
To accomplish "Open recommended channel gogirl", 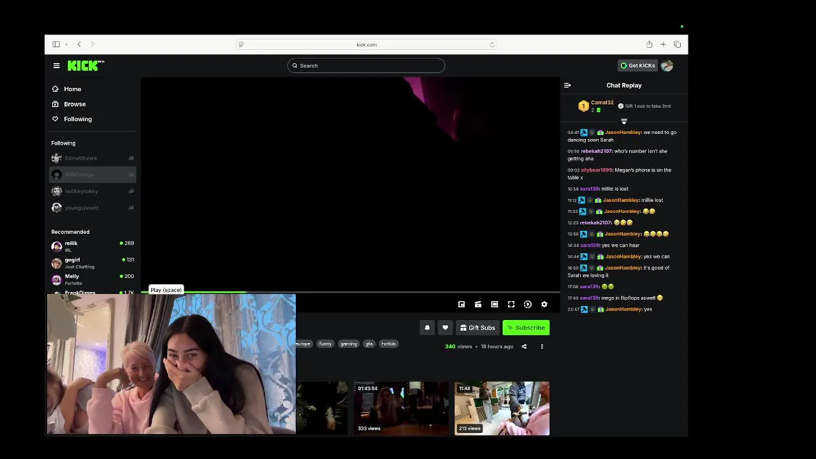I will point(92,263).
